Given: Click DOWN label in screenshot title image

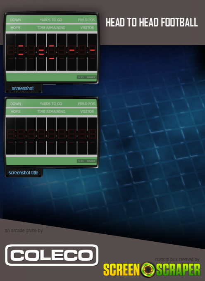Looking at the screenshot, I should point(16,104).
